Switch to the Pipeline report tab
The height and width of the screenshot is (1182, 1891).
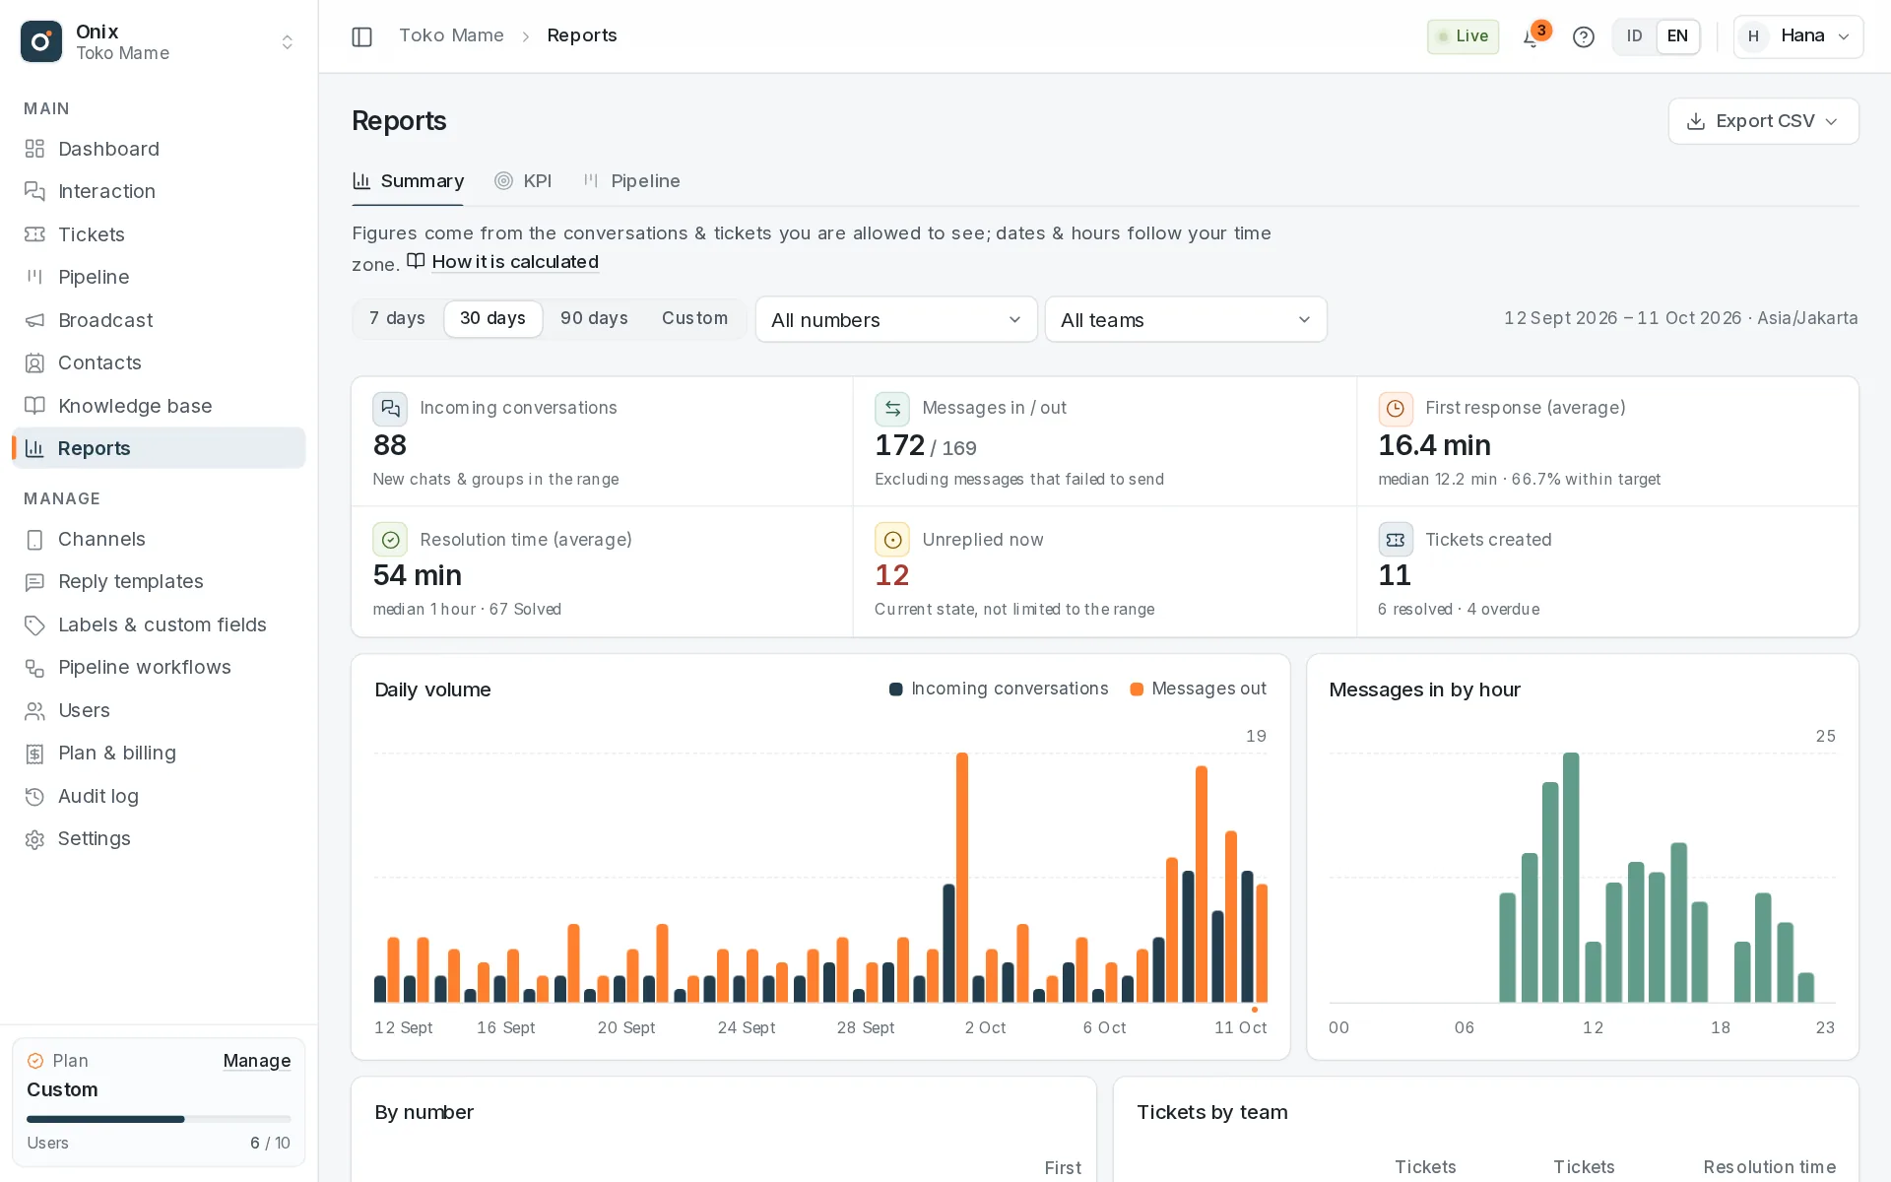631,181
